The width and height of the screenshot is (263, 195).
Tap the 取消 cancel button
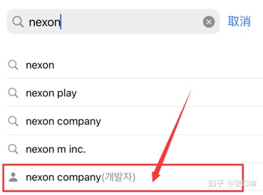[x=239, y=22]
